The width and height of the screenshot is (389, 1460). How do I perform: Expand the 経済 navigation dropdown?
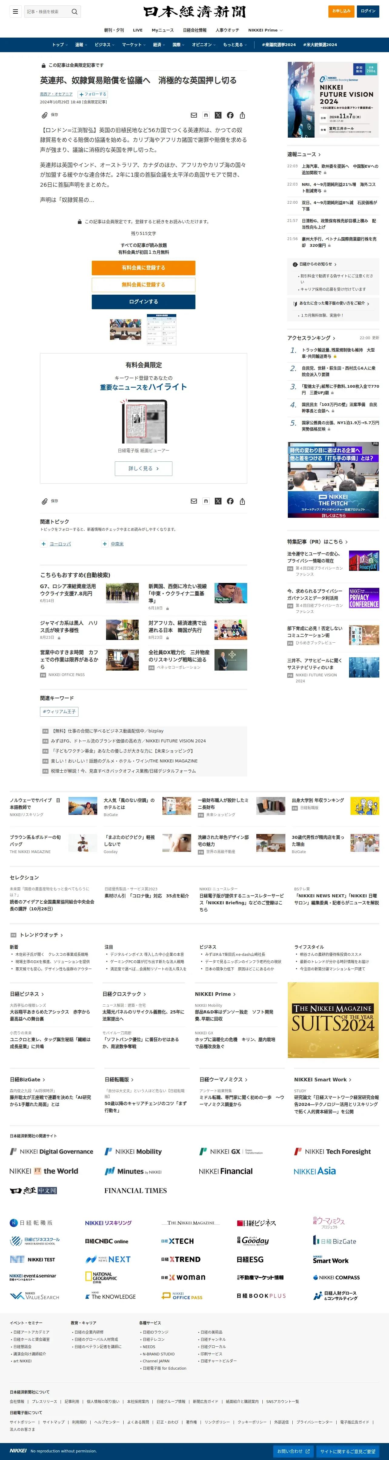159,45
